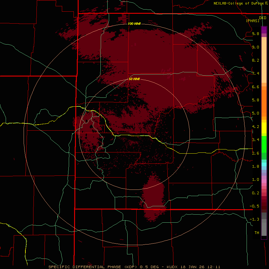Viewport: 269px width, 269px height.
Task: Click the 4.2 scale value
Action: [256, 127]
